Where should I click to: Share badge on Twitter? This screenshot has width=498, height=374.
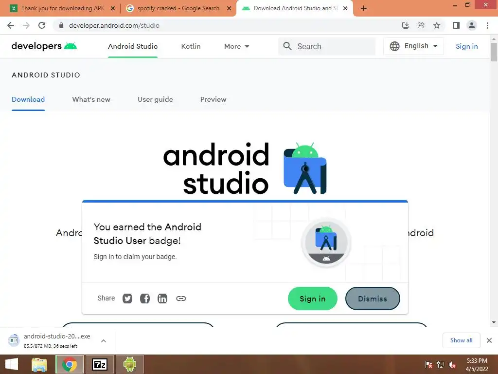point(127,299)
